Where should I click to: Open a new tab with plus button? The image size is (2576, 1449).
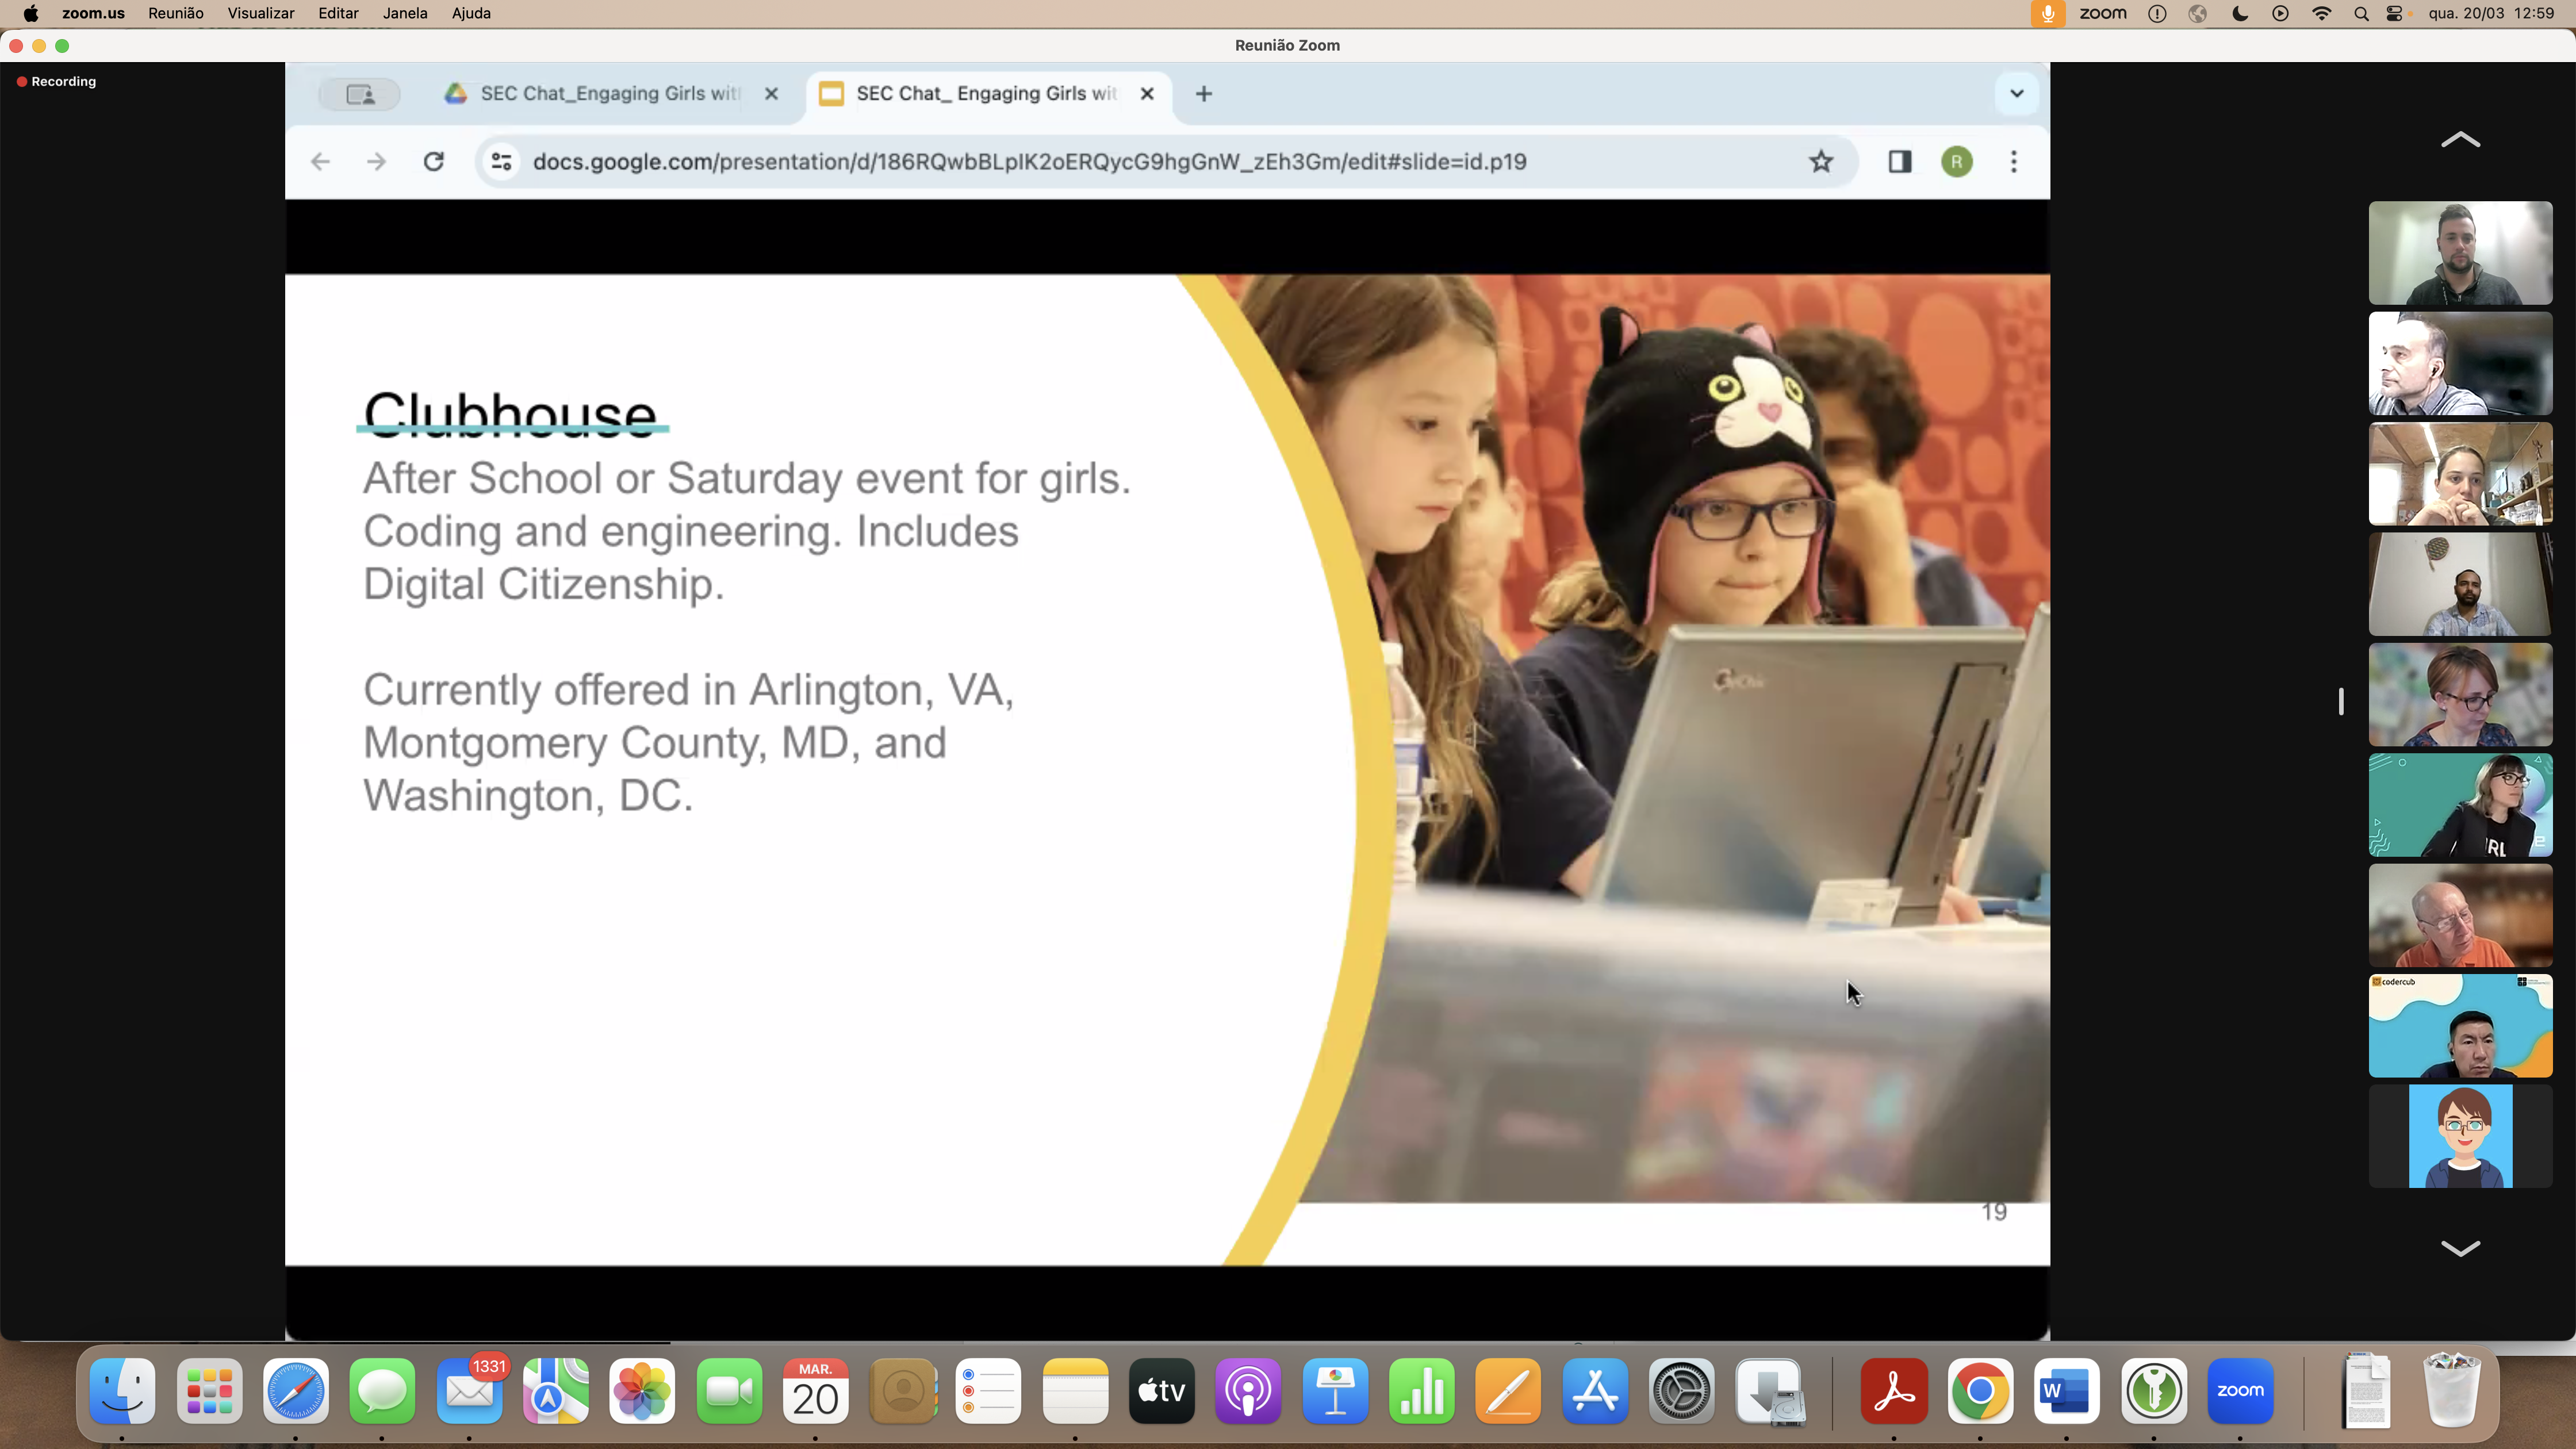coord(1204,94)
